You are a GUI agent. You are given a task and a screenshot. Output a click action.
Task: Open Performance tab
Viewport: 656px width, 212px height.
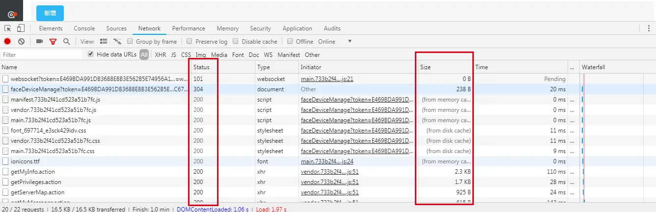189,28
